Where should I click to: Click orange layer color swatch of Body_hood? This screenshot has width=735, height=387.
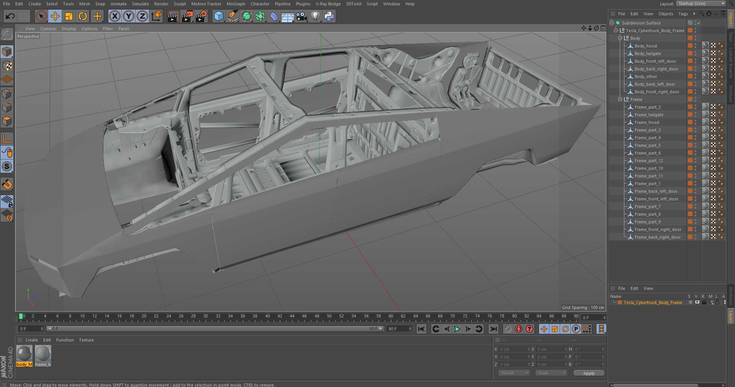[690, 46]
